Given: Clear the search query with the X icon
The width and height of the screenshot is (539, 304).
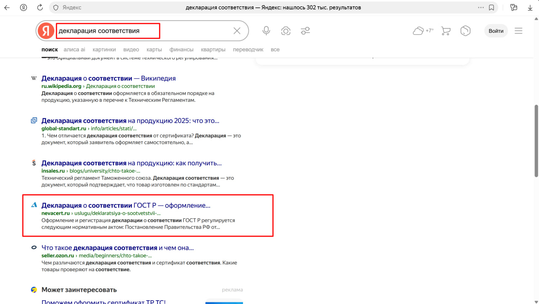Looking at the screenshot, I should point(237,31).
